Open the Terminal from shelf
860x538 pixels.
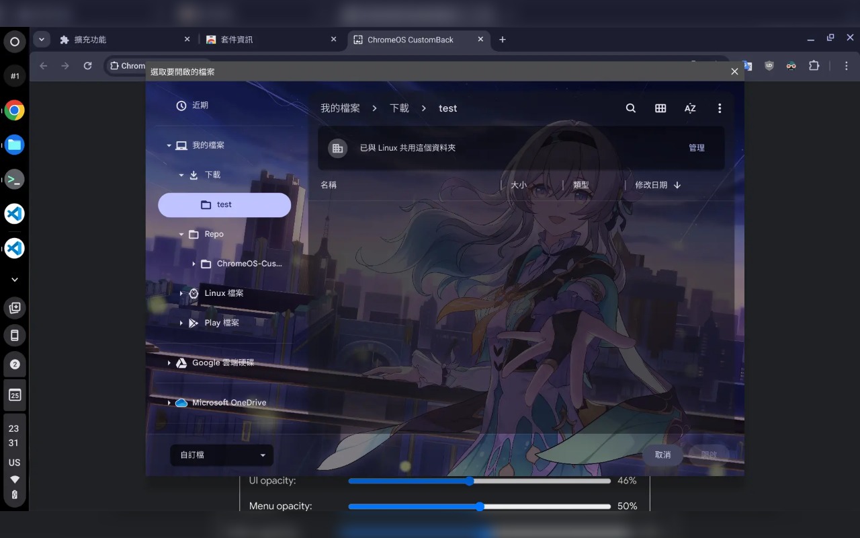(x=14, y=180)
